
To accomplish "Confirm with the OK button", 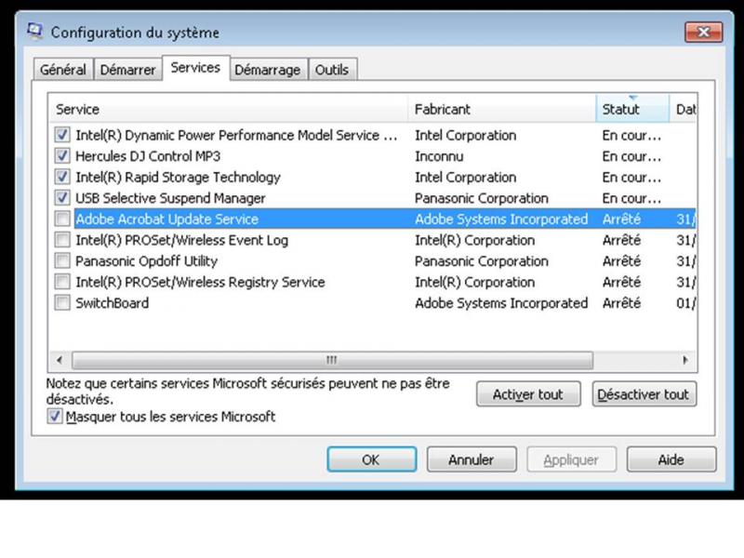I will point(370,459).
